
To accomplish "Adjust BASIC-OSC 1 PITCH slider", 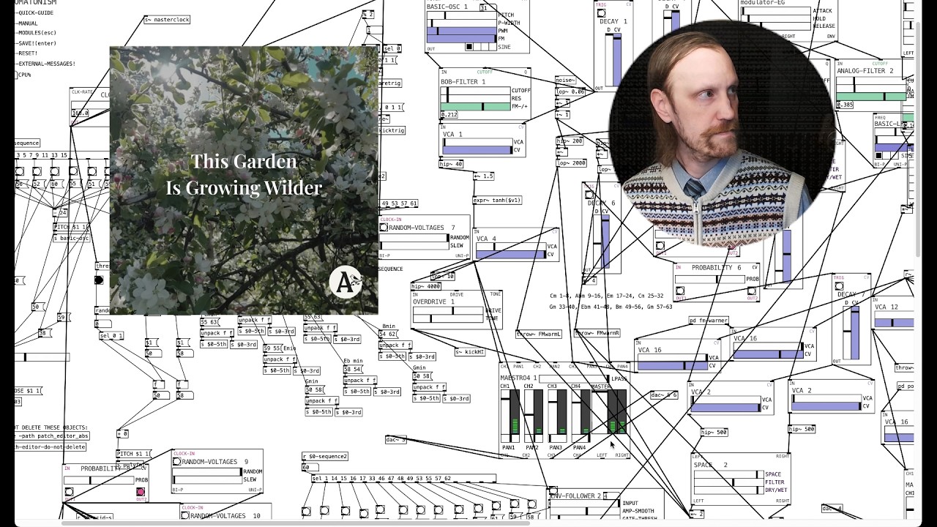I will tap(461, 15).
